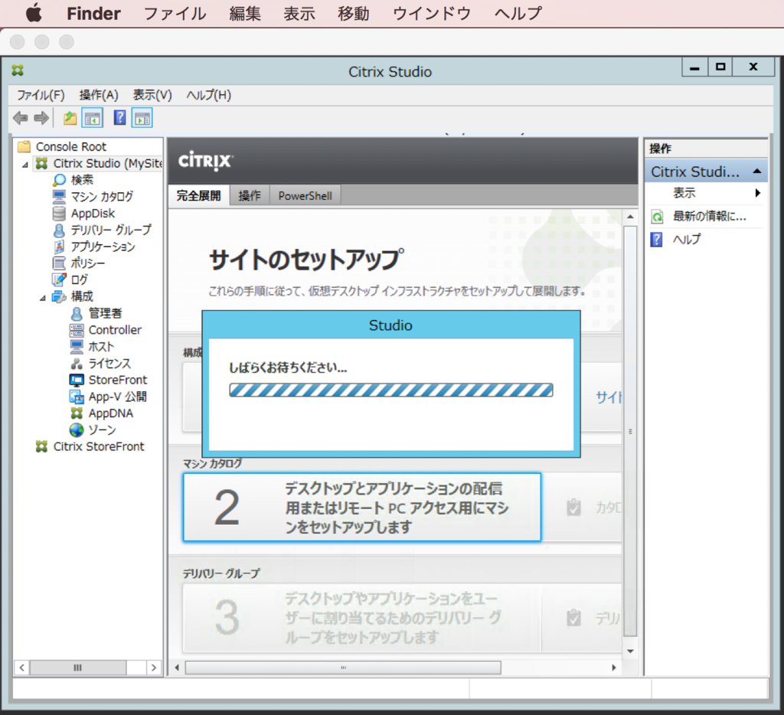
Task: Collapse the 構成 tree node
Action: pos(43,298)
